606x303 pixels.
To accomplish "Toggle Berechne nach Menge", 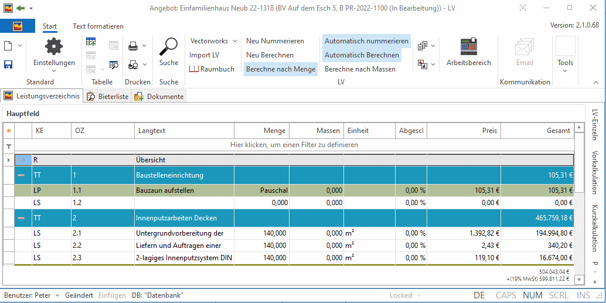I will [x=281, y=69].
